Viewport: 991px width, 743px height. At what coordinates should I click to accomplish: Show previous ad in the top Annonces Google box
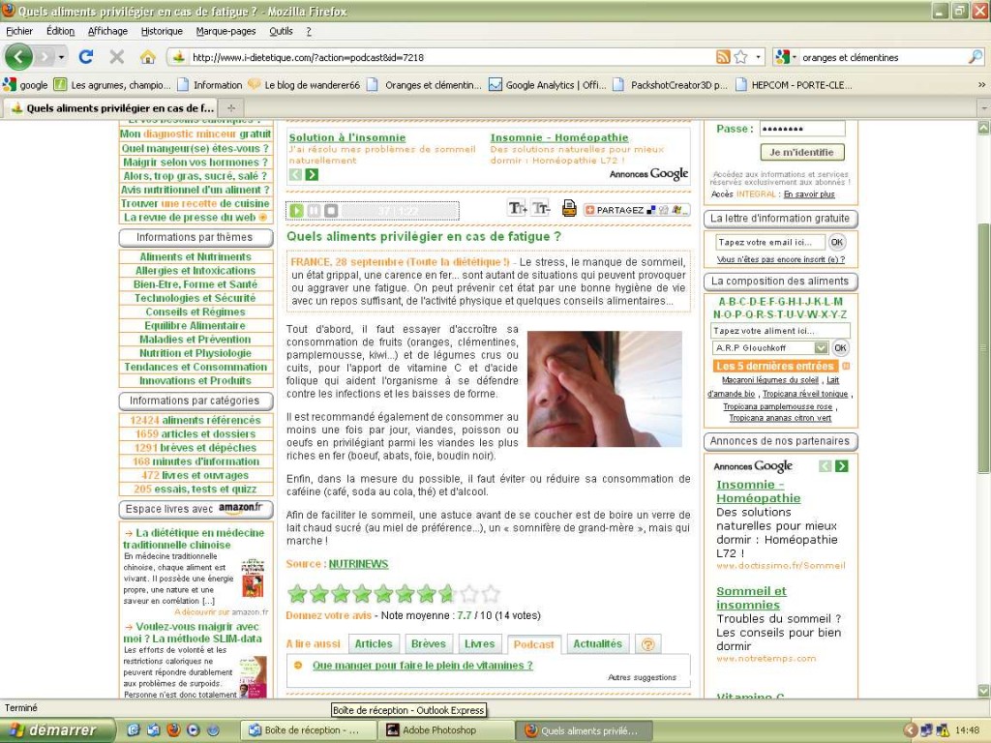(296, 174)
